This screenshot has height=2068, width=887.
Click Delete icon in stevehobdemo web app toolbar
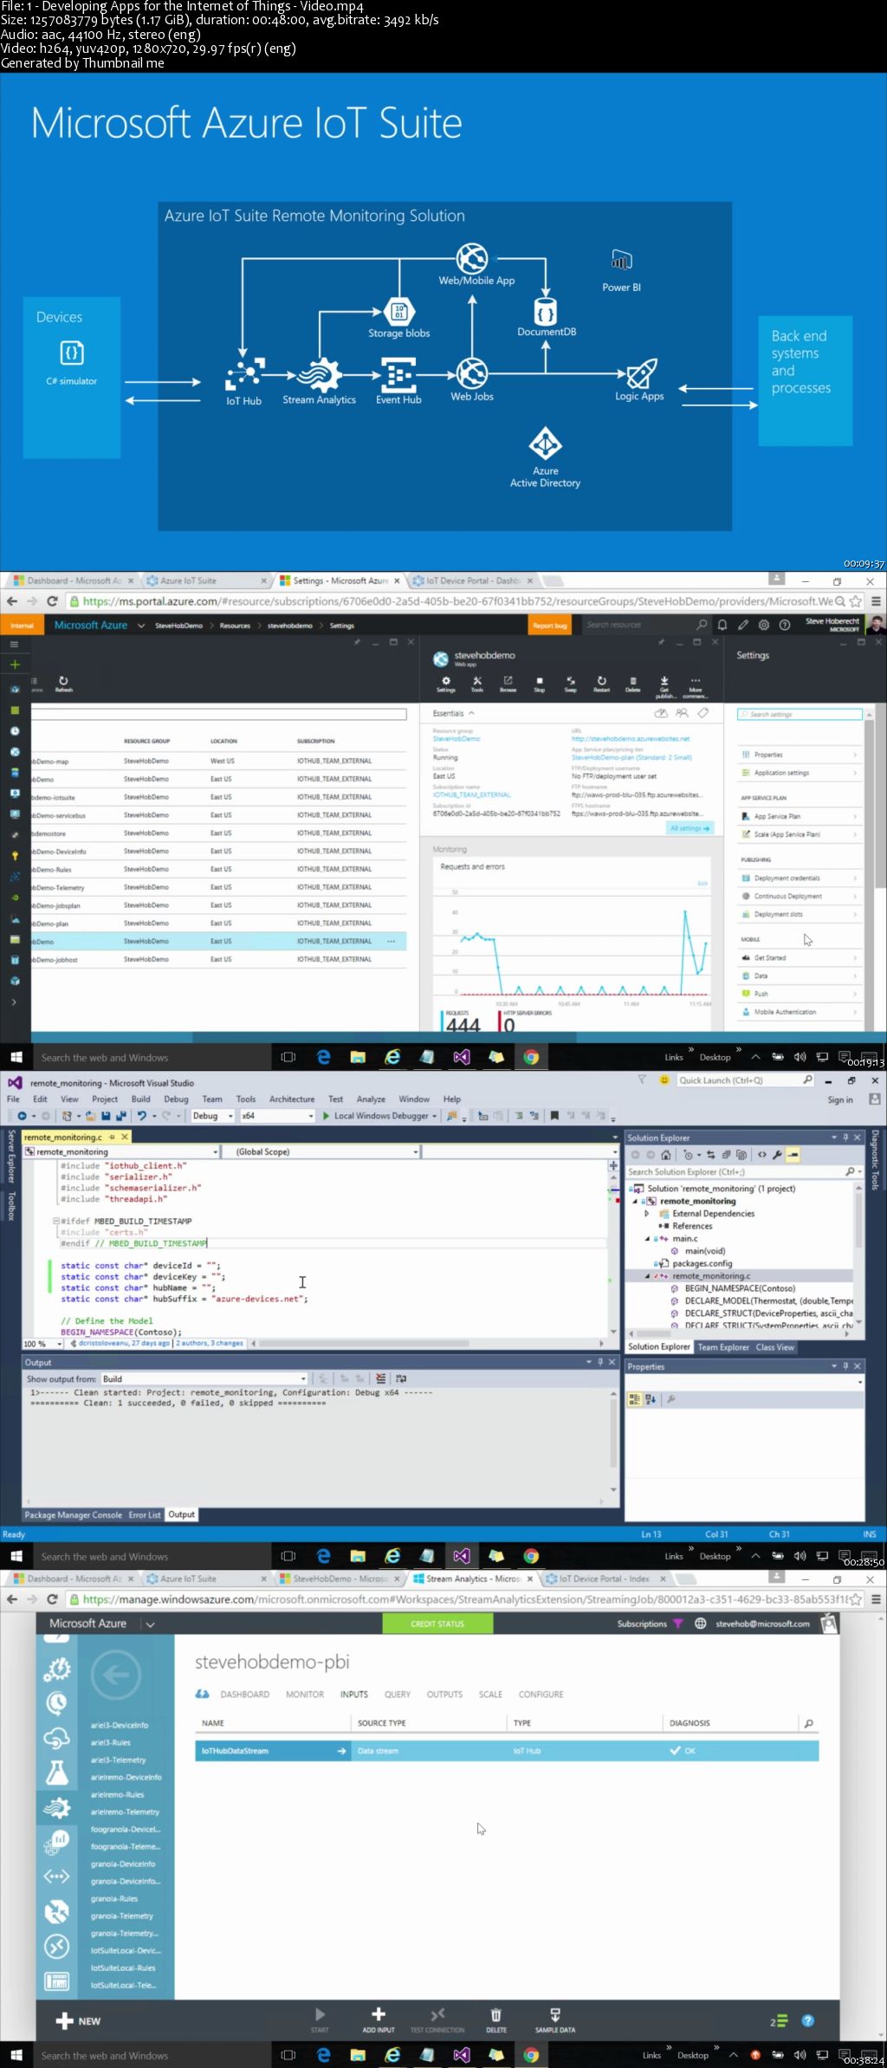pos(633,684)
